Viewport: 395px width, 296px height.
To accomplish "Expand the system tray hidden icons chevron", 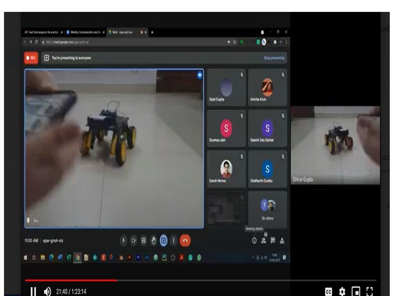I will coord(253,258).
